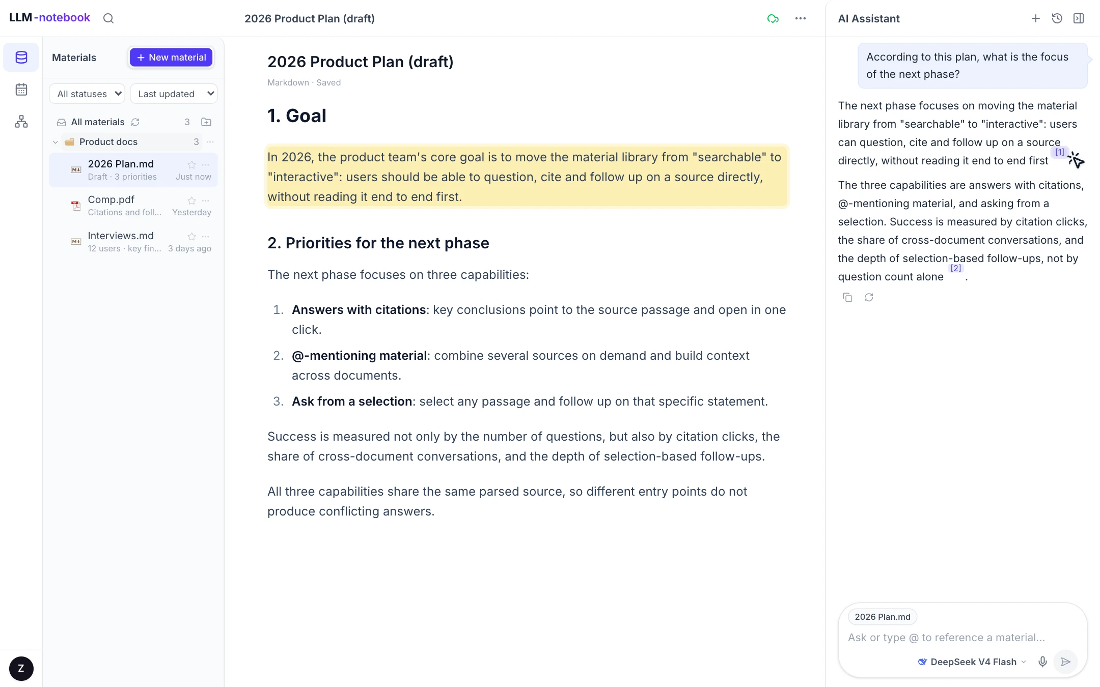Open options for Interviews.md
1100x687 pixels.
[x=206, y=236]
